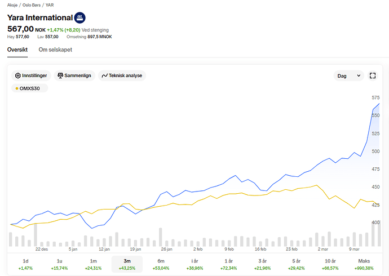Image resolution: width=389 pixels, height=276 pixels.
Task: Click the YAR ticker breadcrumb
Action: (50, 5)
